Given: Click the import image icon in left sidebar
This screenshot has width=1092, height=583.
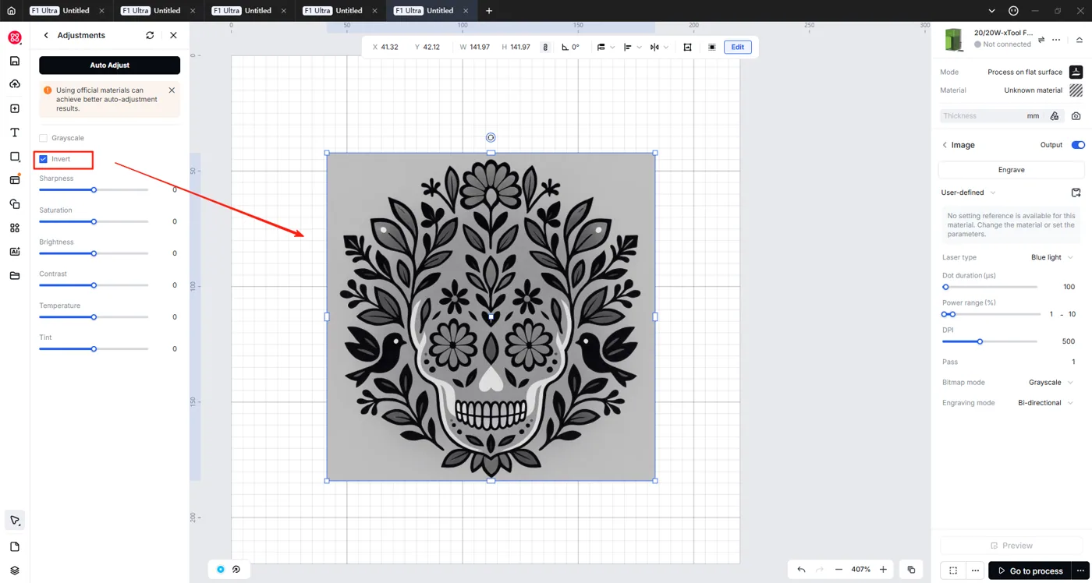Looking at the screenshot, I should (x=14, y=108).
